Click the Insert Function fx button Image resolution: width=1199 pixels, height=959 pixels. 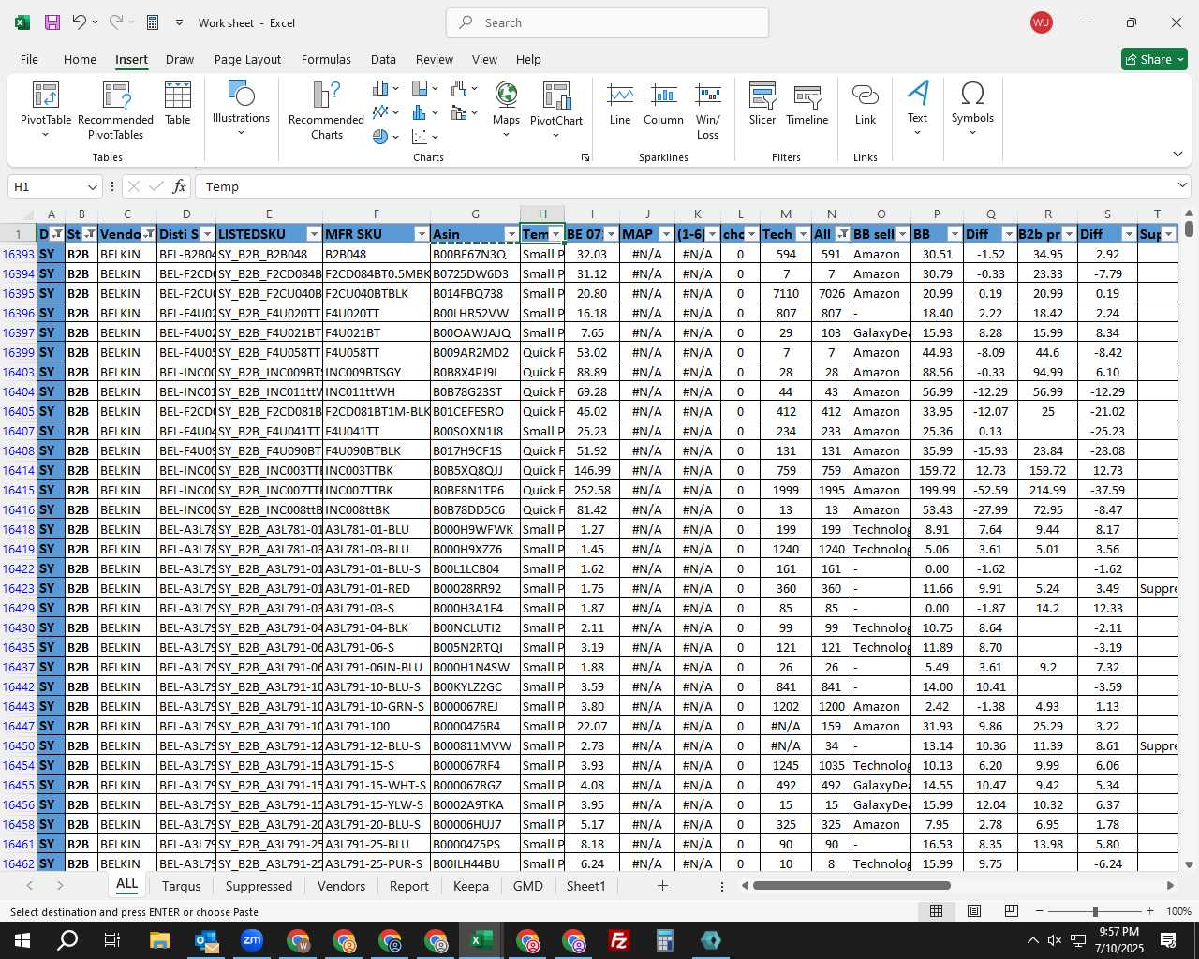click(179, 186)
